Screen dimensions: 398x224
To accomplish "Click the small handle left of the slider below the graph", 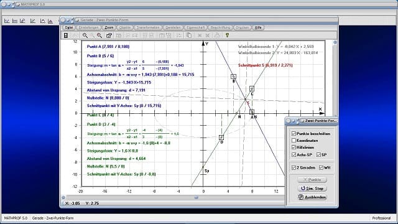I will tap(63, 197).
